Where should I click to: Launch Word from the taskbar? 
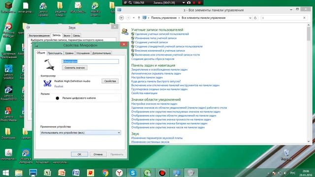(x=76, y=173)
